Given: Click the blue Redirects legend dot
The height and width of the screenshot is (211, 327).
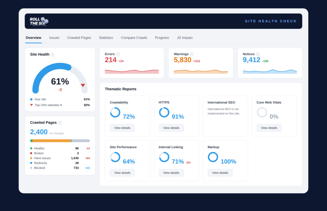Looking at the screenshot, I should (x=31, y=163).
